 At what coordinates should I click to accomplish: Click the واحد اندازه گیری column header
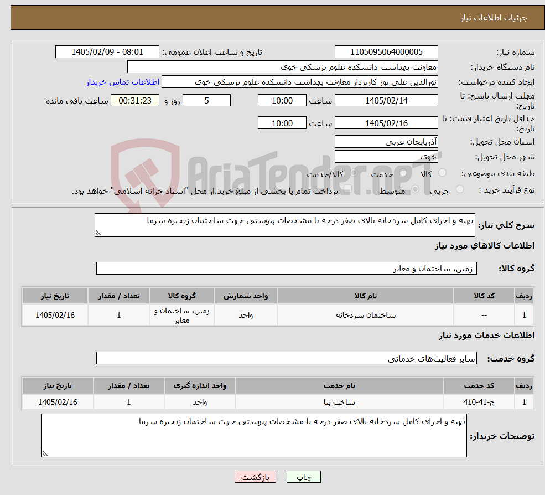tap(200, 386)
